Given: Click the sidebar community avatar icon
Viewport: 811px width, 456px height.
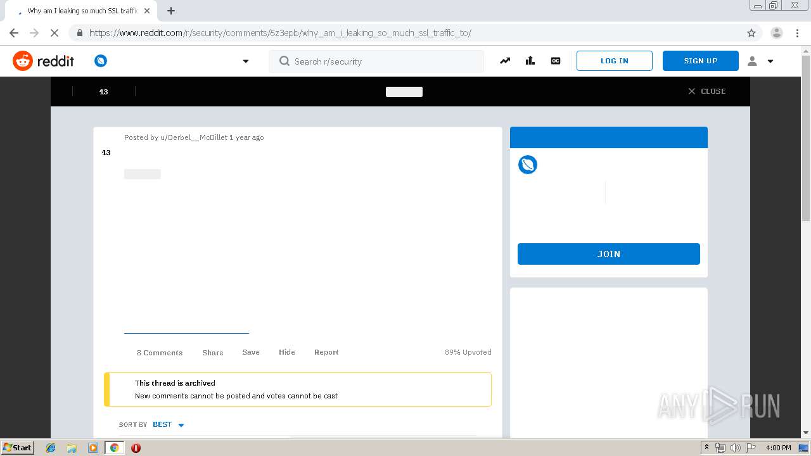Looking at the screenshot, I should coord(528,165).
